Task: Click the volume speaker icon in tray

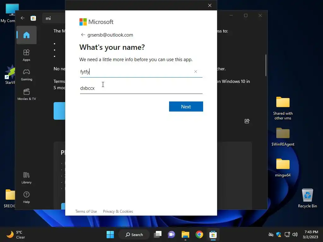Action: pos(295,234)
